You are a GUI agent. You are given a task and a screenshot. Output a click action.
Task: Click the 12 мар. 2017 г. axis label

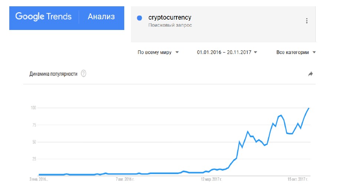211,179
